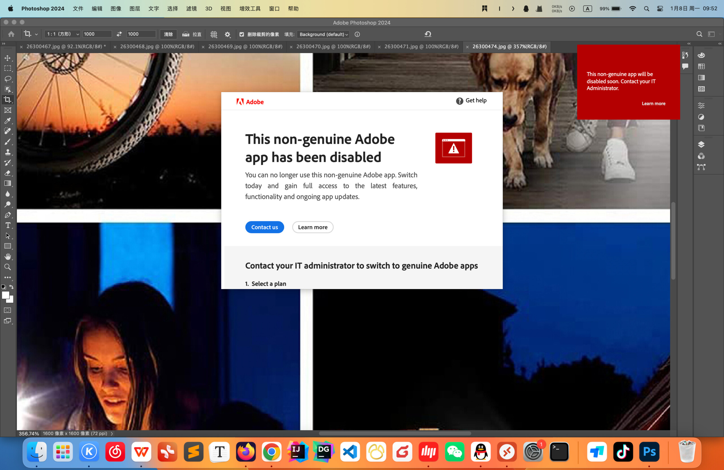Switch foreground and background colors

pos(12,287)
